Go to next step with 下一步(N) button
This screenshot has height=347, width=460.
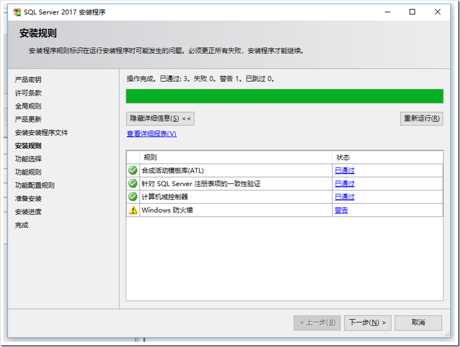pyautogui.click(x=367, y=323)
